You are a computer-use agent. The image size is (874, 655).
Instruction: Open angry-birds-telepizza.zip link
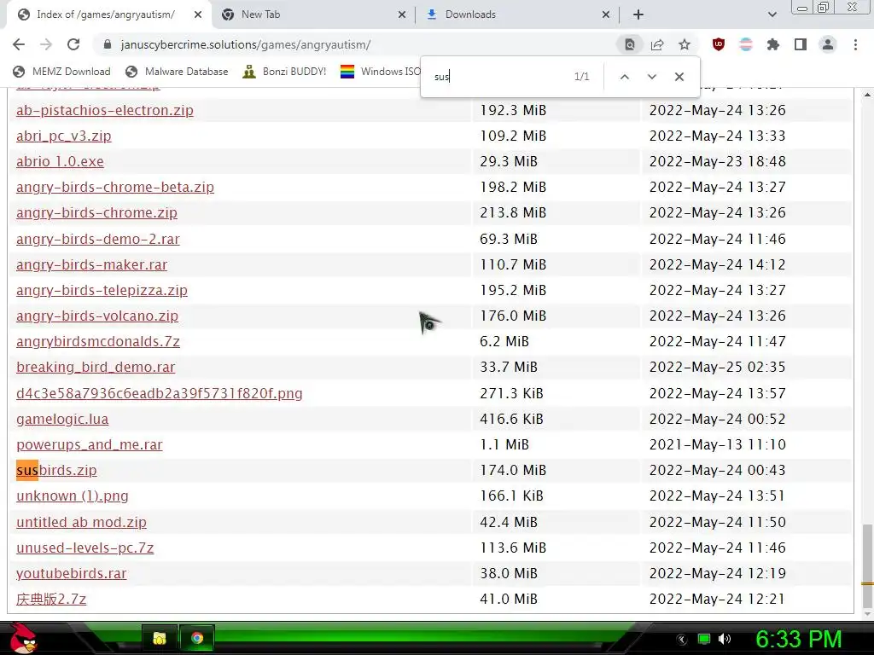102,290
